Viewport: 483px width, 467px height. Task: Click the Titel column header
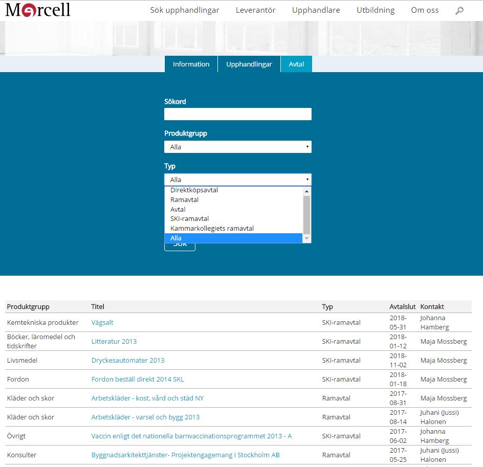[98, 306]
